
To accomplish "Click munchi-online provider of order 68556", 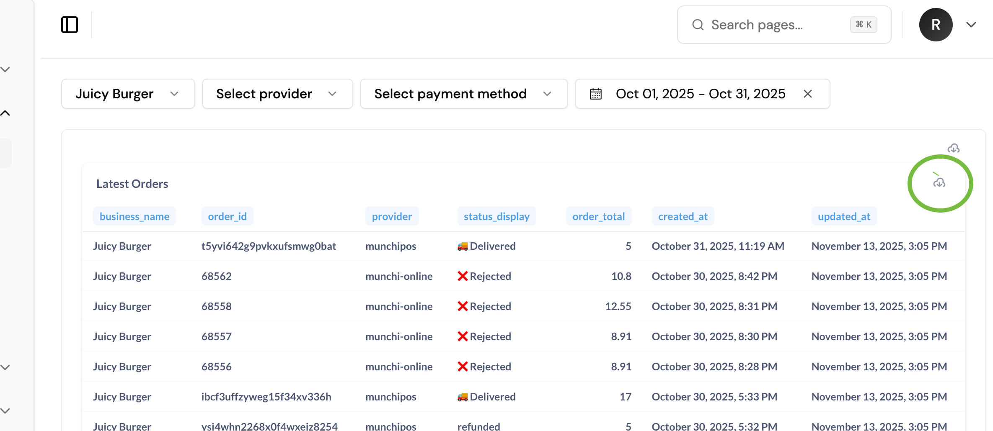I will click(399, 367).
